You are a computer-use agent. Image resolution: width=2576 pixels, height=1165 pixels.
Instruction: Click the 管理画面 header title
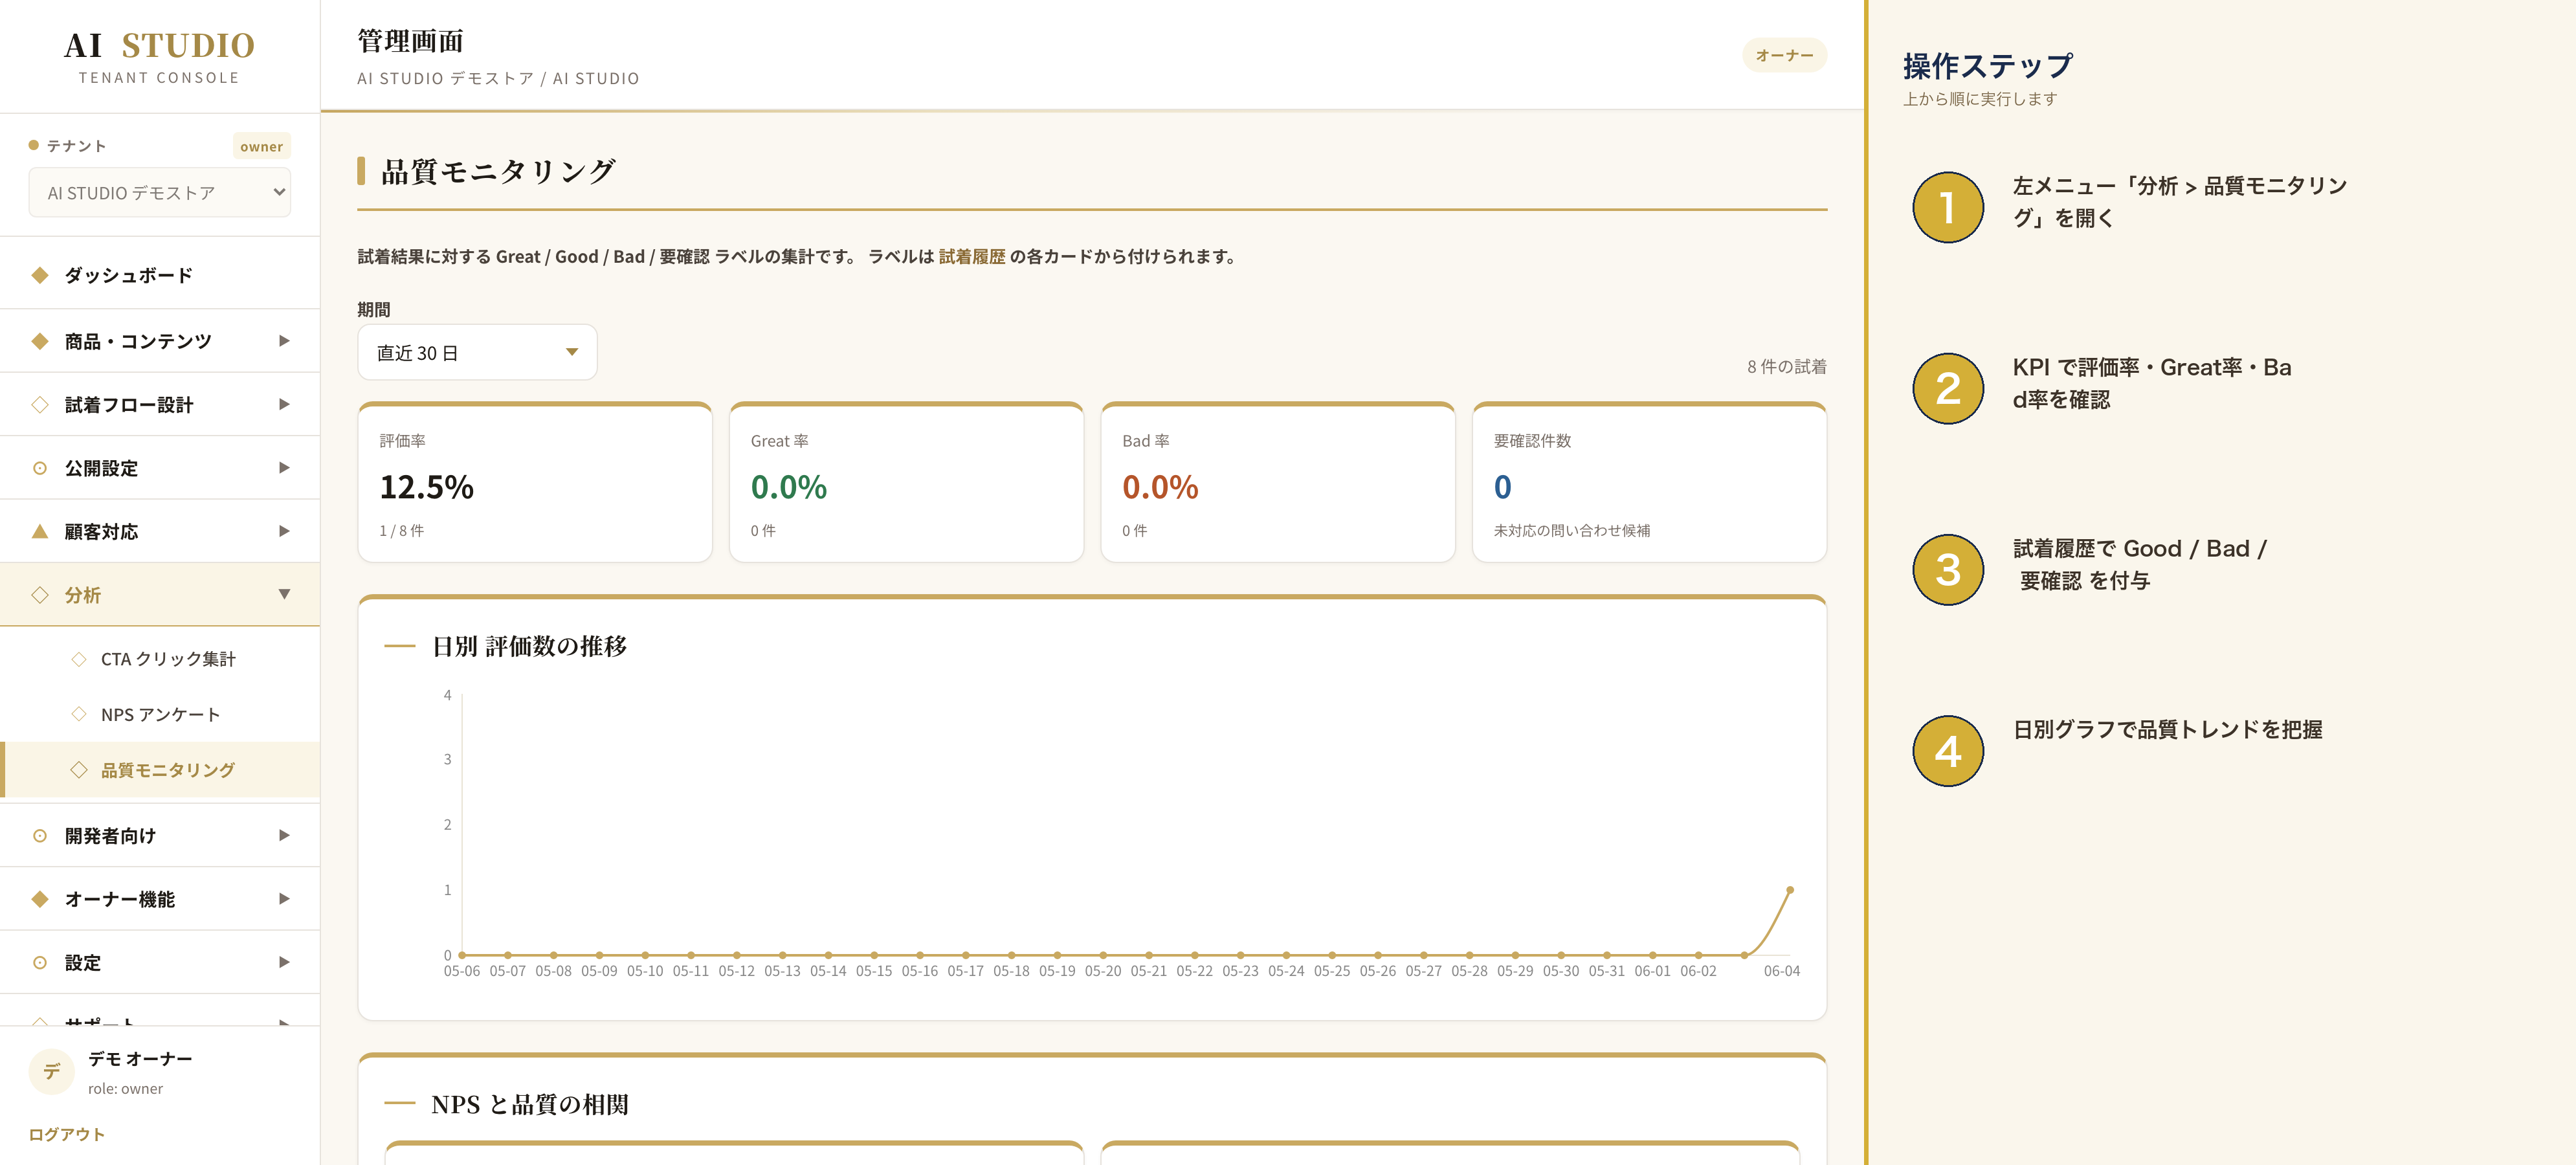click(x=410, y=41)
